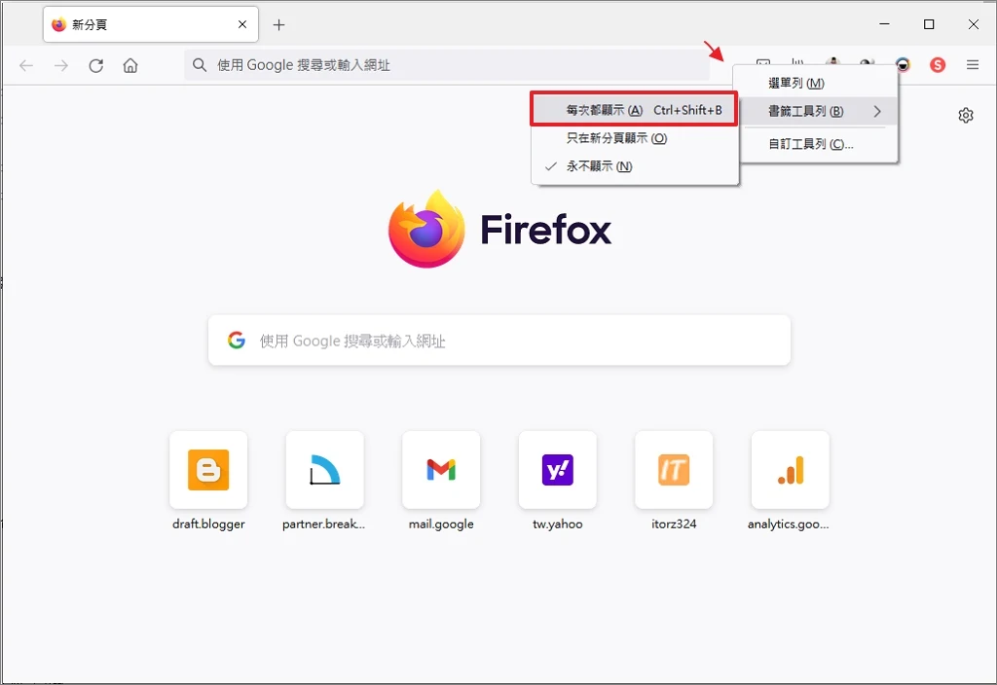Image resolution: width=997 pixels, height=685 pixels.
Task: Open the mail.google Gmail tile
Action: 441,470
